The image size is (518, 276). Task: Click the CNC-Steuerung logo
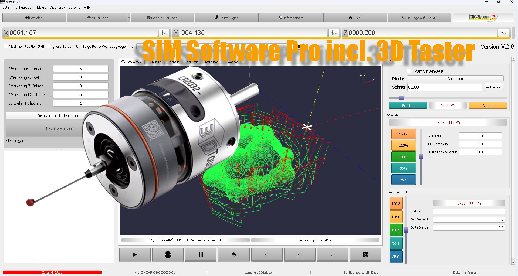483,18
